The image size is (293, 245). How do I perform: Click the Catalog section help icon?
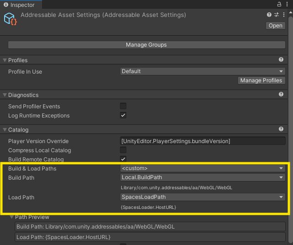tap(281, 129)
